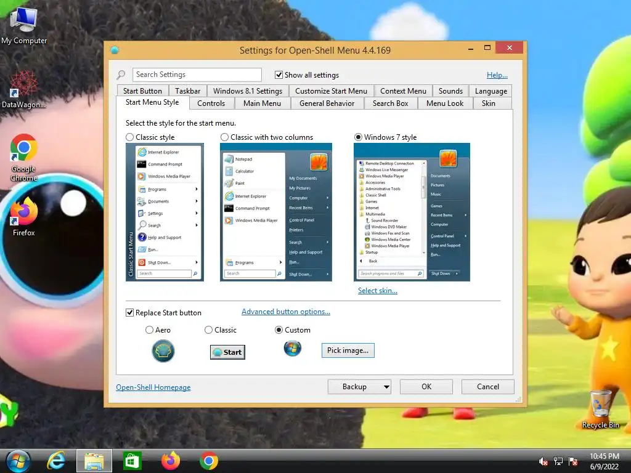Switch to the Start Button tab
Image resolution: width=631 pixels, height=473 pixels.
pos(142,91)
